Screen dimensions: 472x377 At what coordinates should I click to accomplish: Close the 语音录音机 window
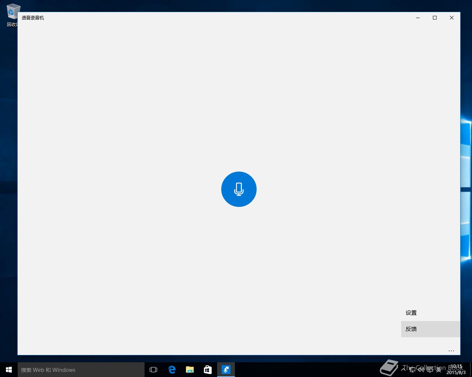coord(452,18)
